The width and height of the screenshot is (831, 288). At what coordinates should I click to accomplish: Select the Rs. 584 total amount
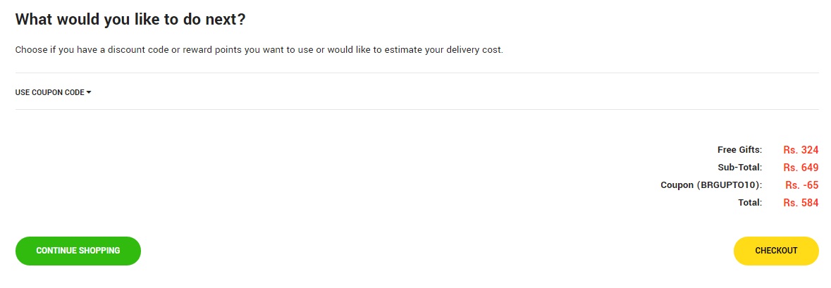tap(801, 203)
